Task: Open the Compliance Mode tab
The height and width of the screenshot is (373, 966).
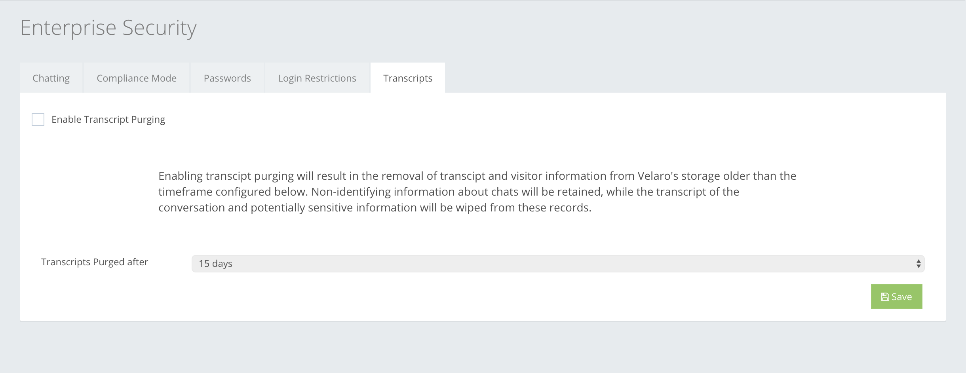Action: [x=137, y=78]
